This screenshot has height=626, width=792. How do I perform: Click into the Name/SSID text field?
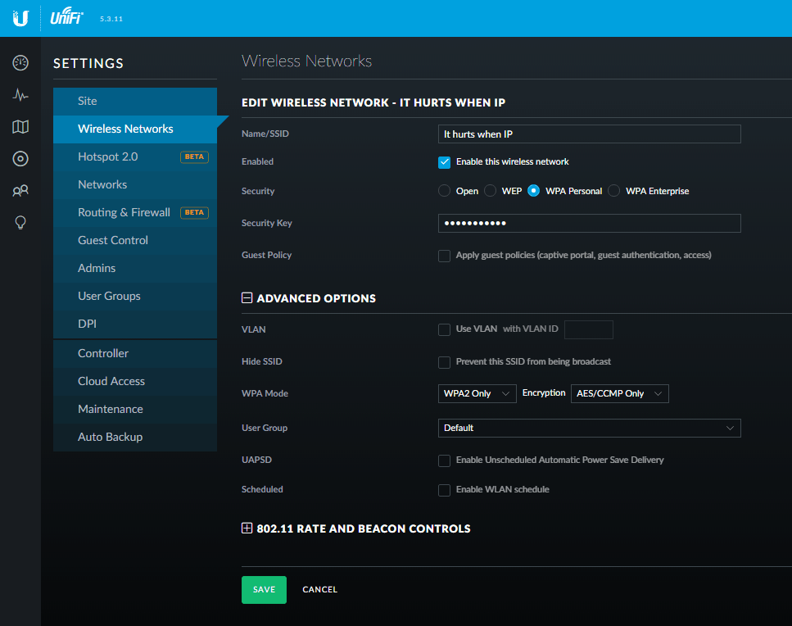coord(589,134)
